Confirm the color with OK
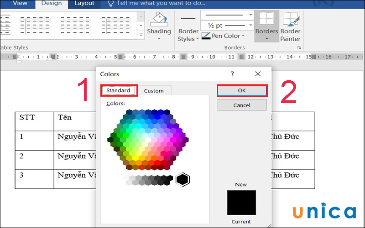The height and width of the screenshot is (228, 365). coord(242,90)
